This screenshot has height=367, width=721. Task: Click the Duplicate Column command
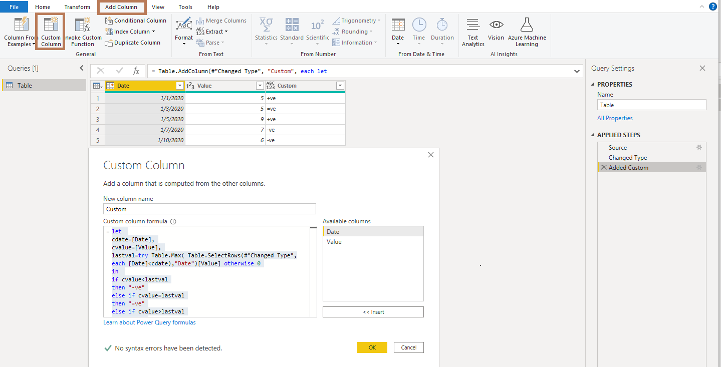click(132, 43)
